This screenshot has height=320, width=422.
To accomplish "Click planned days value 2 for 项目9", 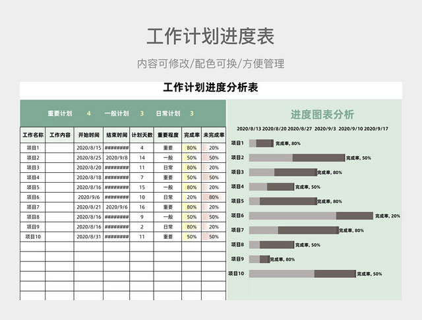I will click(x=142, y=227).
